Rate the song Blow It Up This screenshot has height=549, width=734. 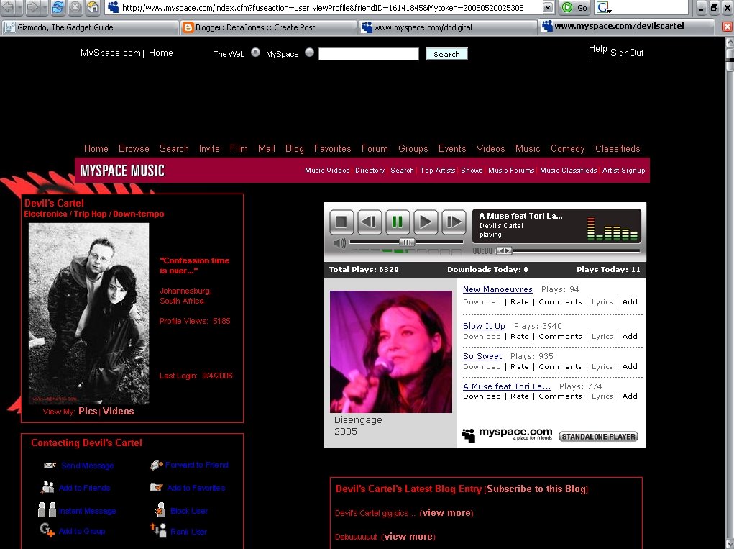click(x=520, y=336)
